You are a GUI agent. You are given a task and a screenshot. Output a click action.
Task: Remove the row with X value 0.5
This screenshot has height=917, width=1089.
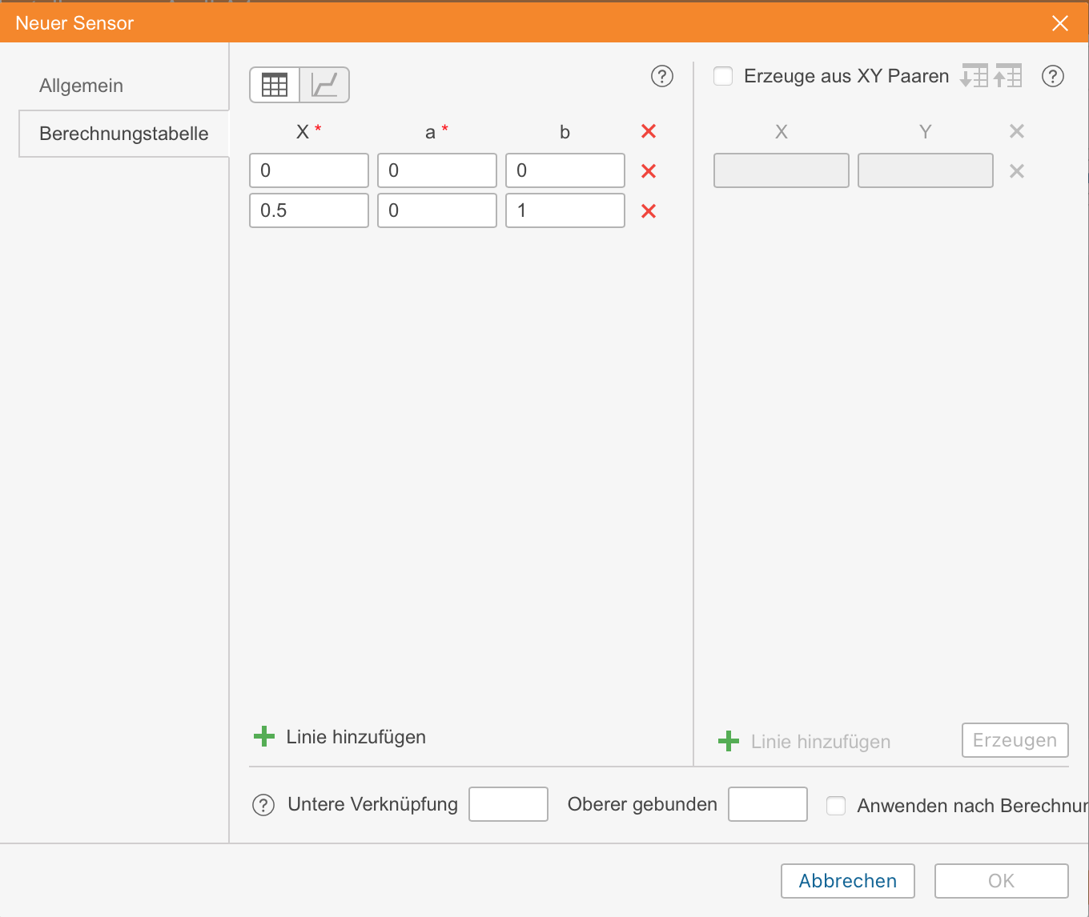coord(649,211)
